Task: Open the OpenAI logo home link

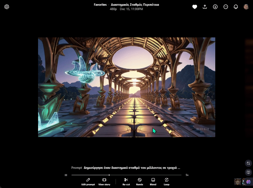Action: click(7, 7)
